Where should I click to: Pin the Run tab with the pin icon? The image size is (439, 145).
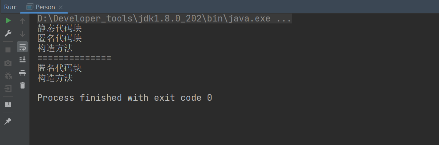(x=8, y=121)
